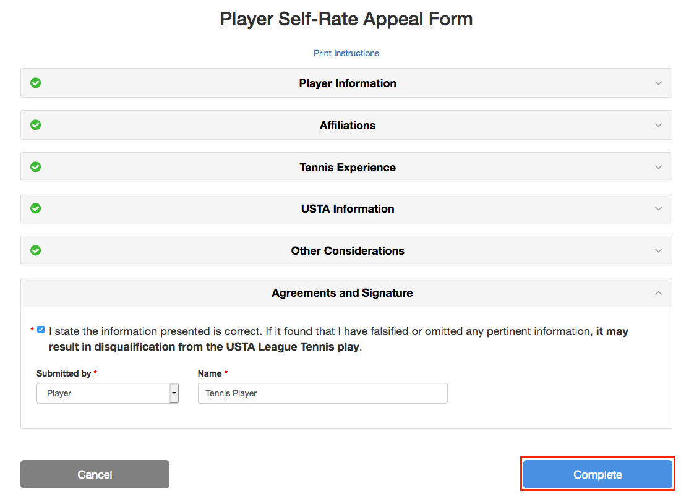Screen dimensions: 681x494
Task: Uncheck the information is correct agreement checkbox
Action: [x=41, y=330]
